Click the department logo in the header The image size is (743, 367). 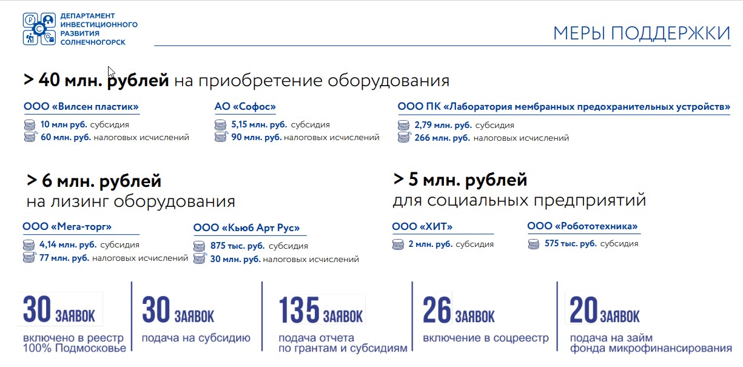tap(39, 29)
